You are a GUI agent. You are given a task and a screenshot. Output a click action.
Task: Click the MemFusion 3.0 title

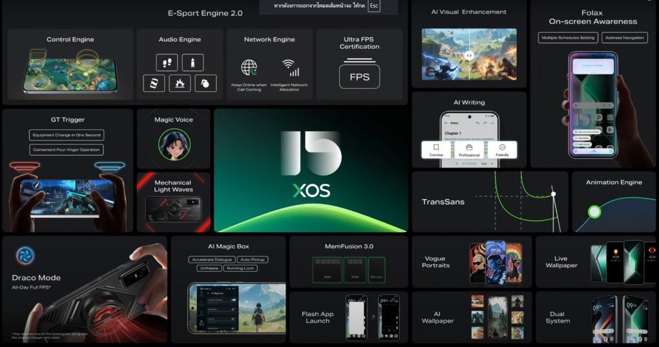point(349,247)
